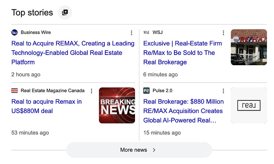Click the Business Wire logo icon
The height and width of the screenshot is (164, 274).
point(15,32)
